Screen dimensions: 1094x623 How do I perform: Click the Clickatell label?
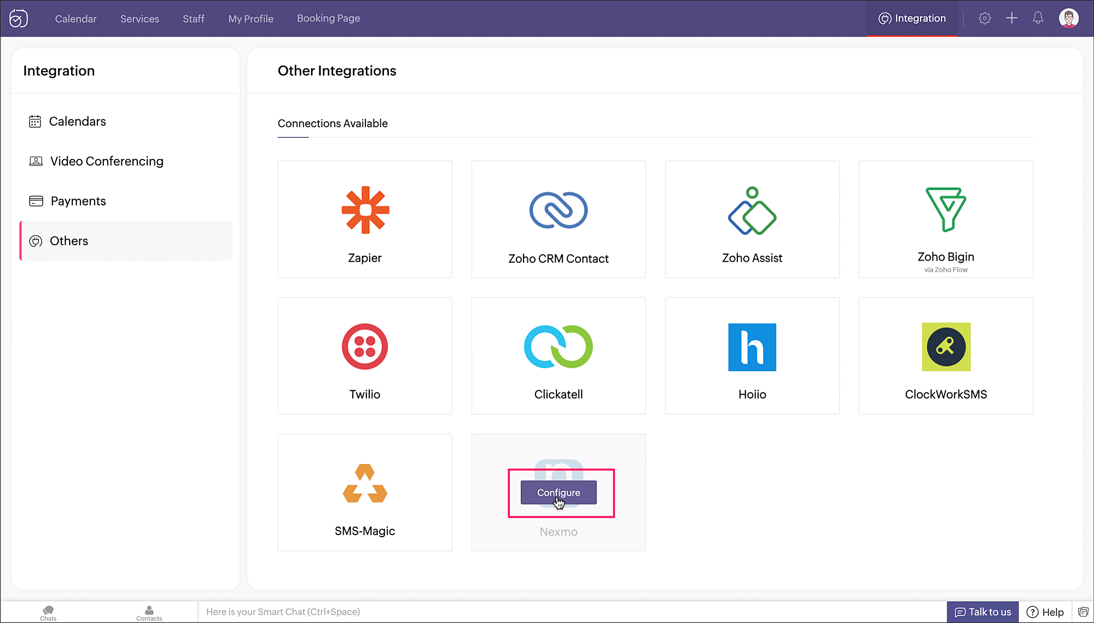[558, 395]
